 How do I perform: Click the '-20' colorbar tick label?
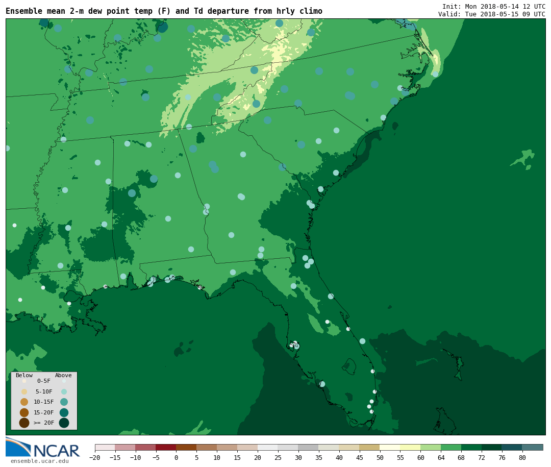(95, 457)
